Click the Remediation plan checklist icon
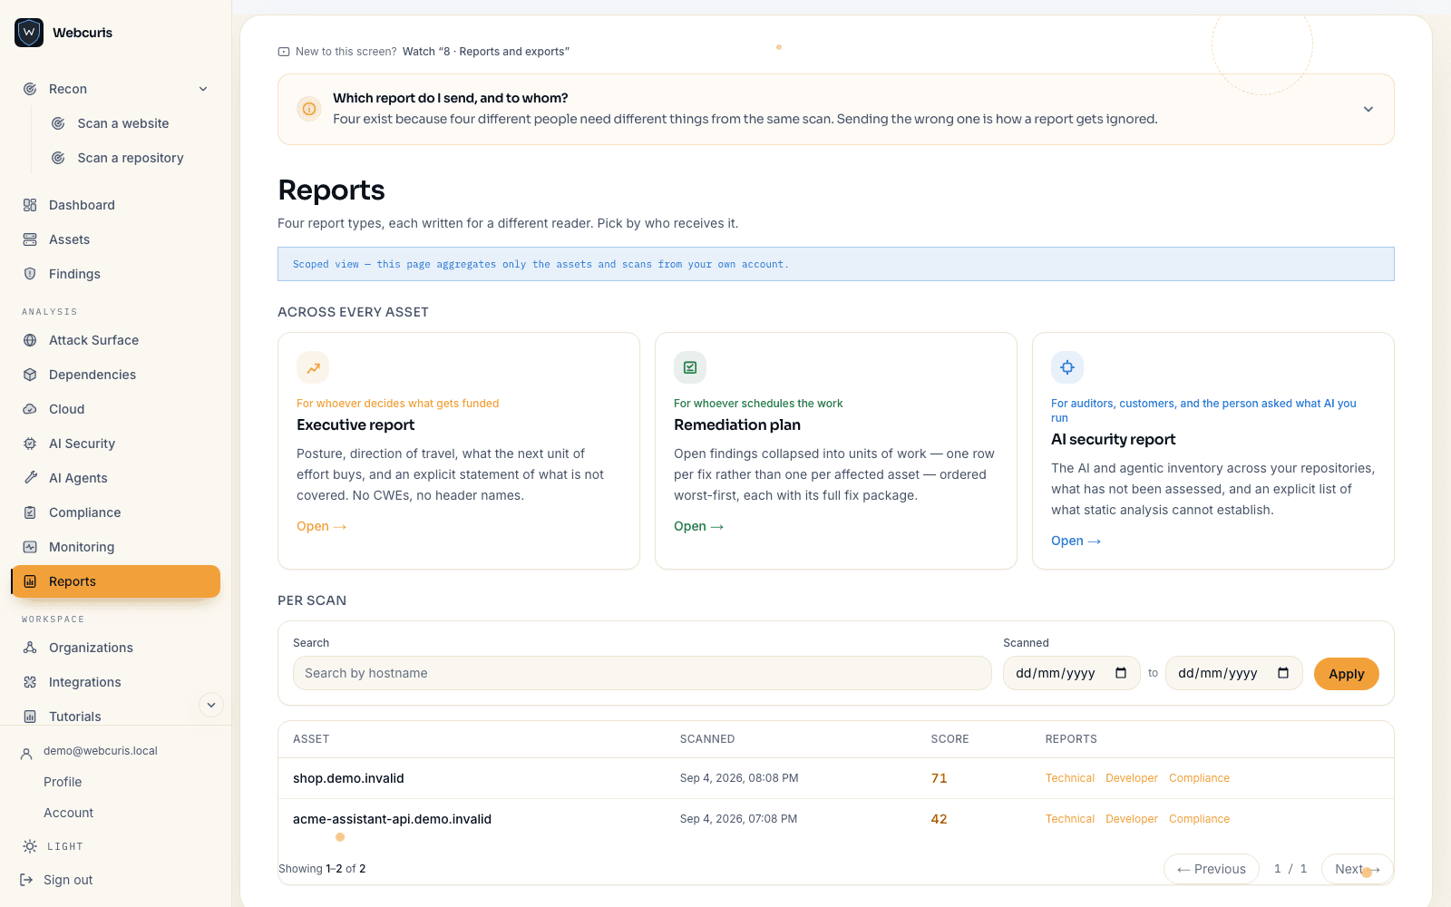 click(x=690, y=367)
